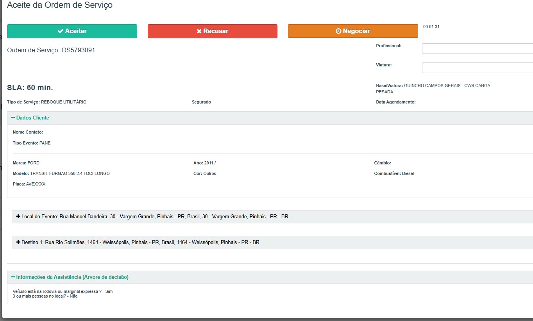Click the Cor: Outros text
The image size is (533, 321).
[205, 174]
